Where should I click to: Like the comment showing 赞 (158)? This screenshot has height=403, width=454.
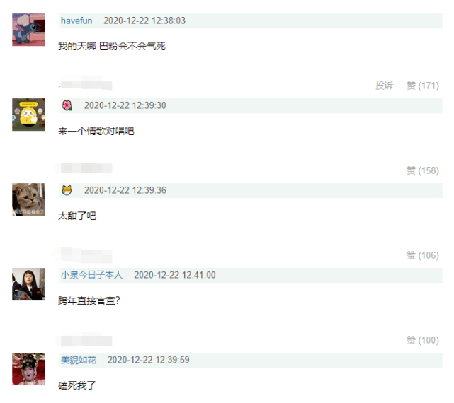pyautogui.click(x=423, y=170)
